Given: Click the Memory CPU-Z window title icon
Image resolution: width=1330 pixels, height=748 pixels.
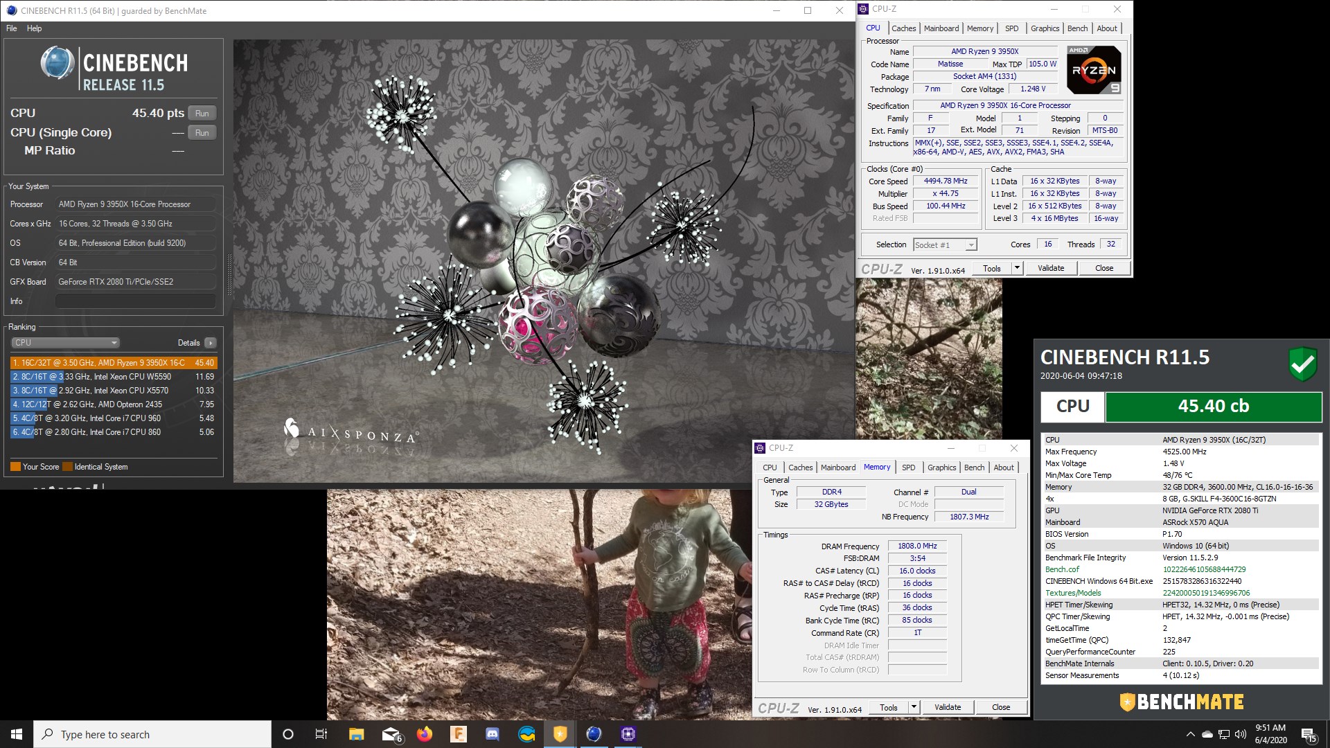Looking at the screenshot, I should tap(760, 448).
